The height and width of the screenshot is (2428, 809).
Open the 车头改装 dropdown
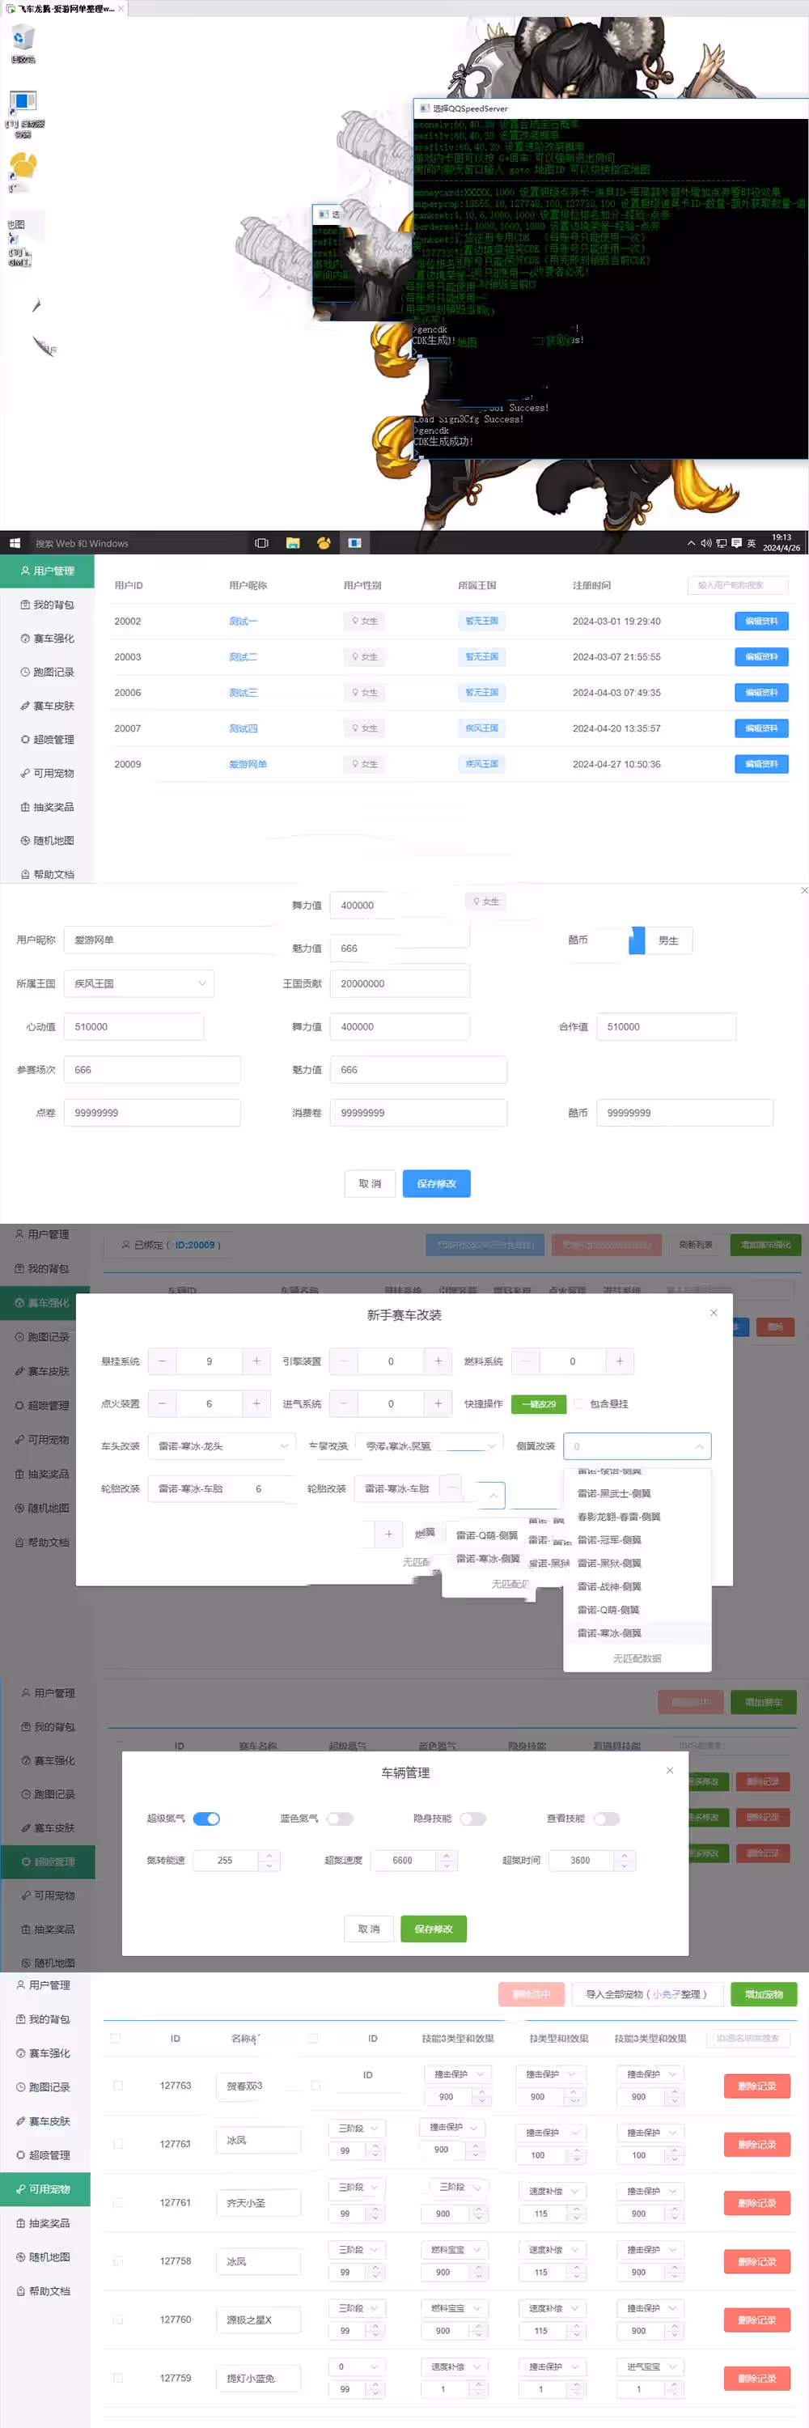click(222, 1445)
